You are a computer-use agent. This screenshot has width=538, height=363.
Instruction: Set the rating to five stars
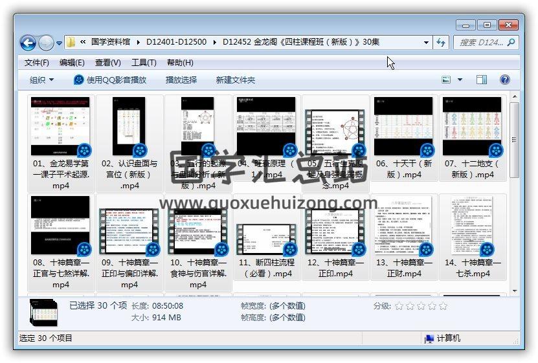tap(443, 306)
